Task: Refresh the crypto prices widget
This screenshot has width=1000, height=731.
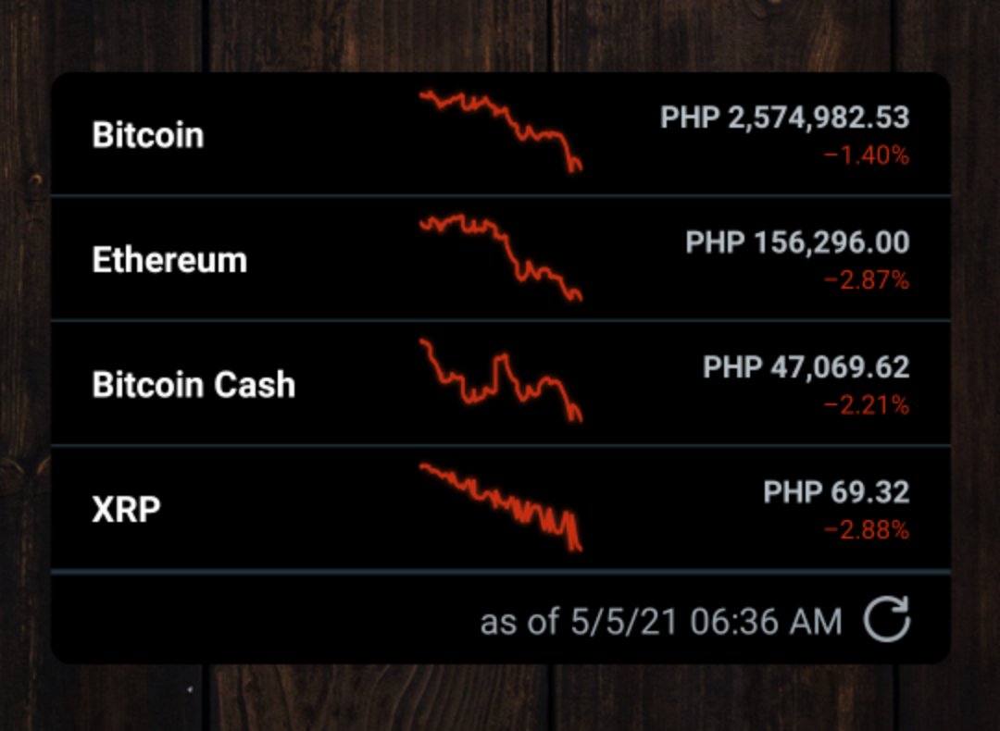Action: click(887, 619)
